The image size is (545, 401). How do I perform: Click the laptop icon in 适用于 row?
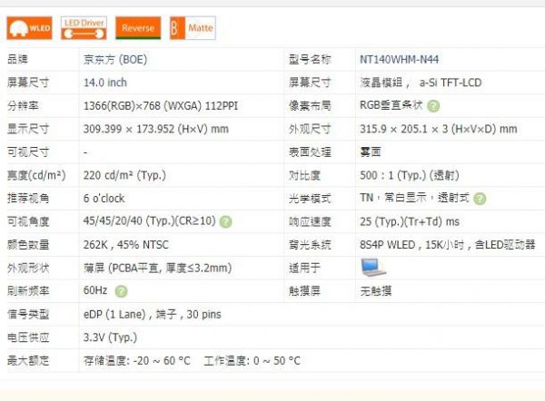click(373, 268)
